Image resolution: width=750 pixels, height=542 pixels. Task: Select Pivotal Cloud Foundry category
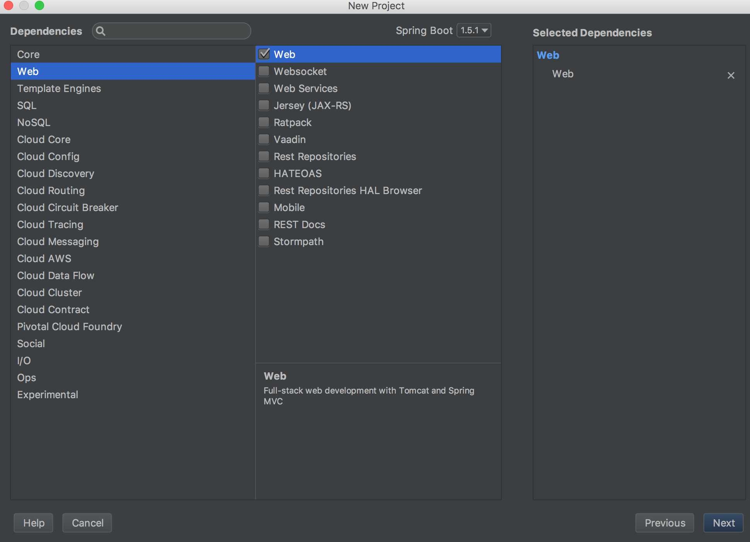click(133, 326)
